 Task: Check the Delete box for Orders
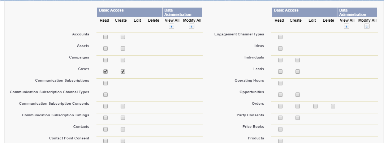(333, 106)
